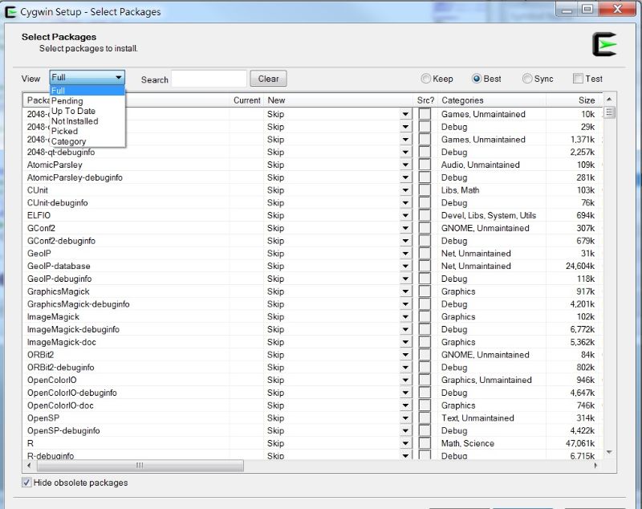Choose Up To Date view option
Viewport: 642px width, 509px height.
click(x=87, y=111)
